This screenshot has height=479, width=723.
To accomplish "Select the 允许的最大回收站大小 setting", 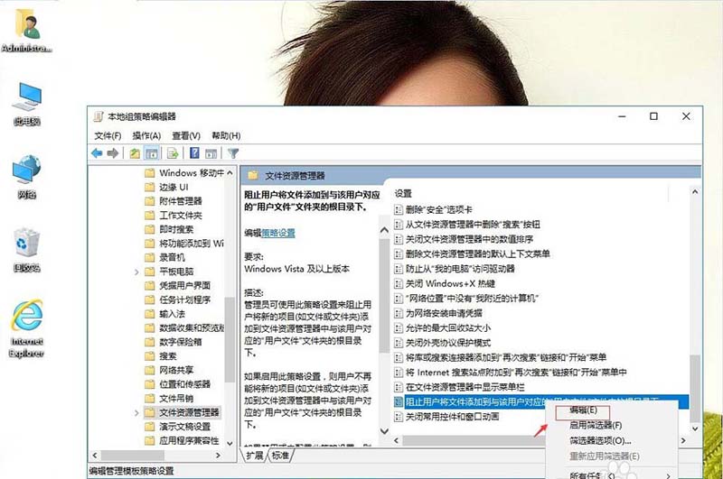I will tap(448, 328).
